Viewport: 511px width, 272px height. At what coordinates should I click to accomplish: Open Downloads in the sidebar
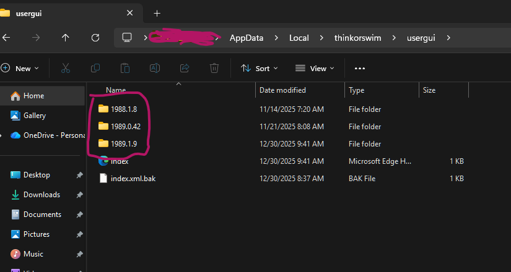tap(41, 195)
